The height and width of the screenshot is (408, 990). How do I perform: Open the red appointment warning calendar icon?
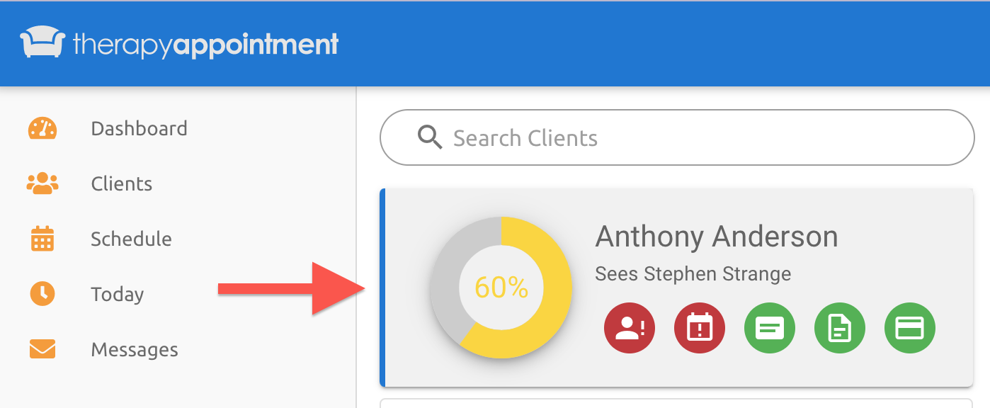click(x=700, y=328)
